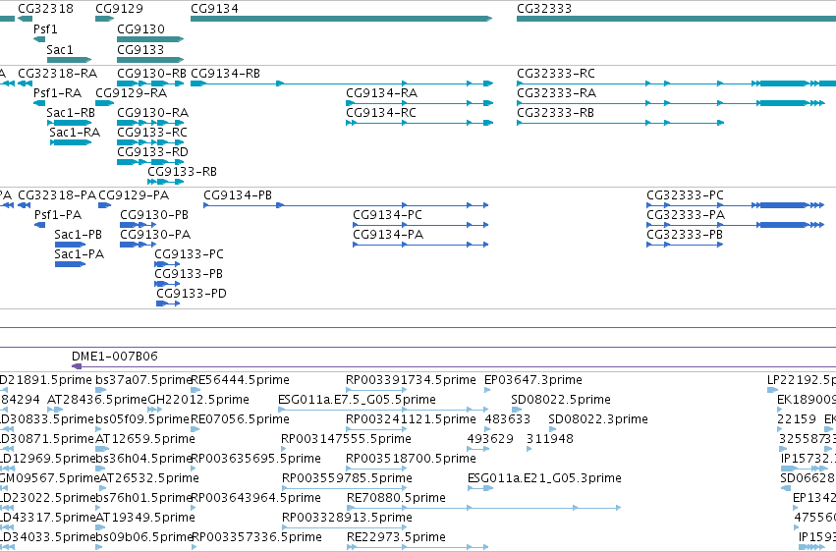This screenshot has width=836, height=552.
Task: Click transcript label CG9133-RC
Action: click(x=152, y=133)
